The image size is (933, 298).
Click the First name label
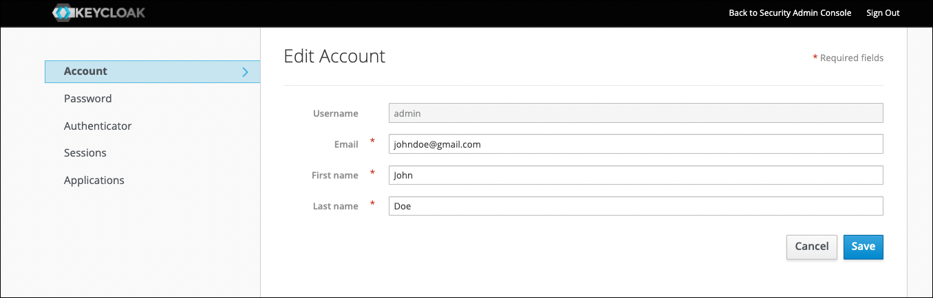335,175
